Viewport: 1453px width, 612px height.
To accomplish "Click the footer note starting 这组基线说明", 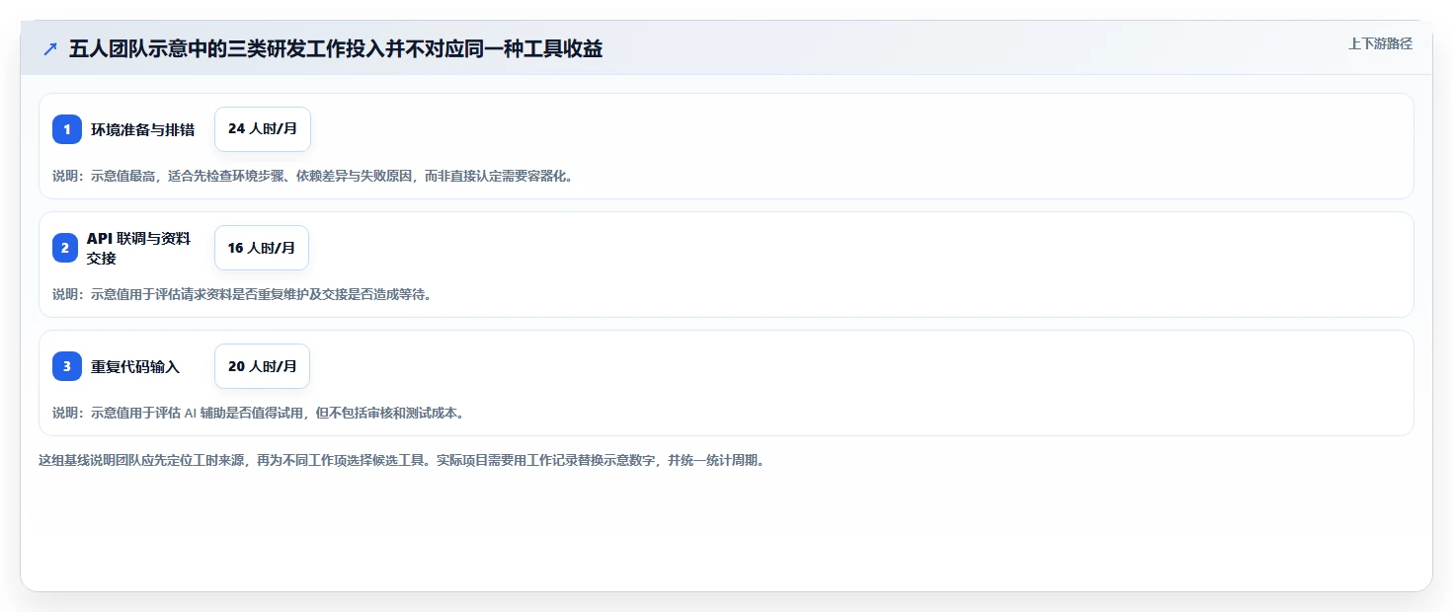I will pos(402,461).
